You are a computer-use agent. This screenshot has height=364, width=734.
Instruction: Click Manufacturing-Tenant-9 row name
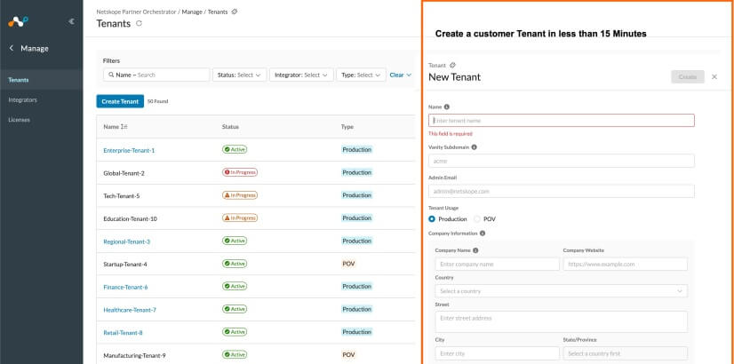click(x=134, y=356)
